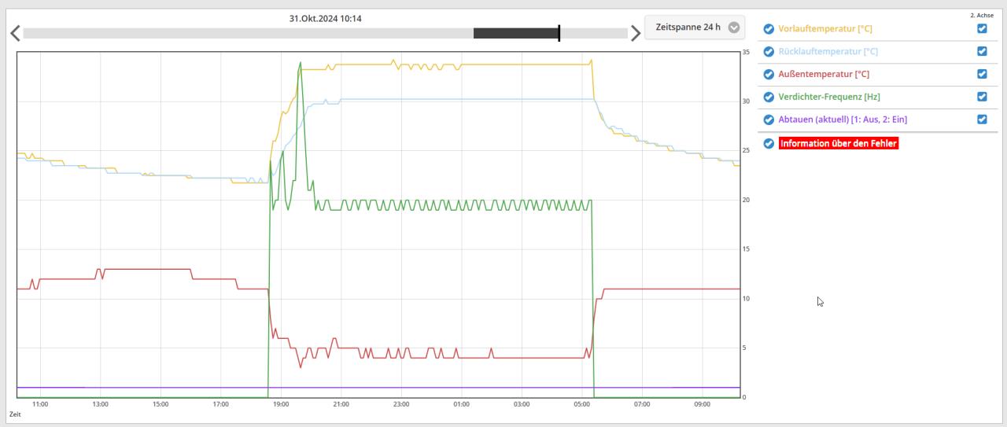
Task: Uncheck 2. Achse box for Vorlauftemperatur
Action: 982,29
